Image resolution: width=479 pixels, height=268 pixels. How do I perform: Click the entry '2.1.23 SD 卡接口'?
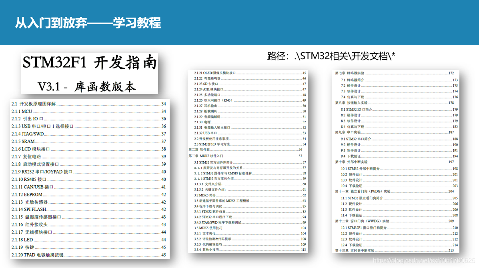[x=250, y=84]
